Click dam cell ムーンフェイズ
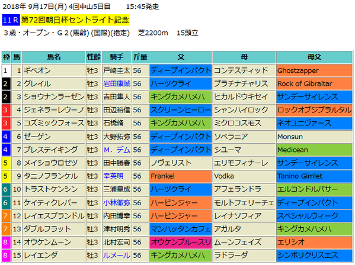 click(x=244, y=242)
